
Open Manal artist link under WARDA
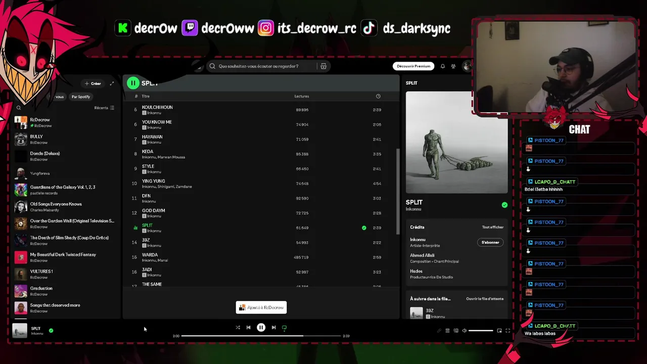[163, 260]
